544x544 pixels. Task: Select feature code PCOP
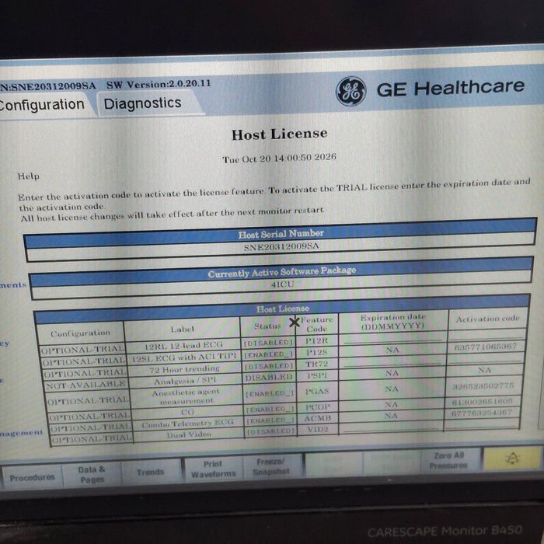[x=317, y=407]
